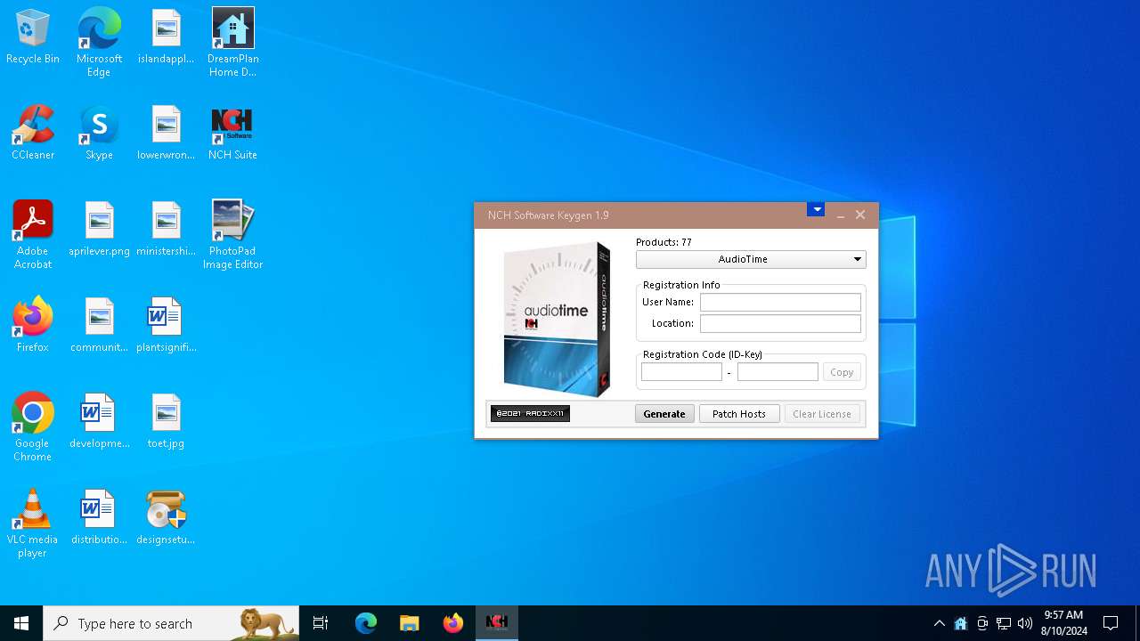This screenshot has width=1140, height=641.
Task: Select the lowerwron... image file
Action: pos(166,134)
